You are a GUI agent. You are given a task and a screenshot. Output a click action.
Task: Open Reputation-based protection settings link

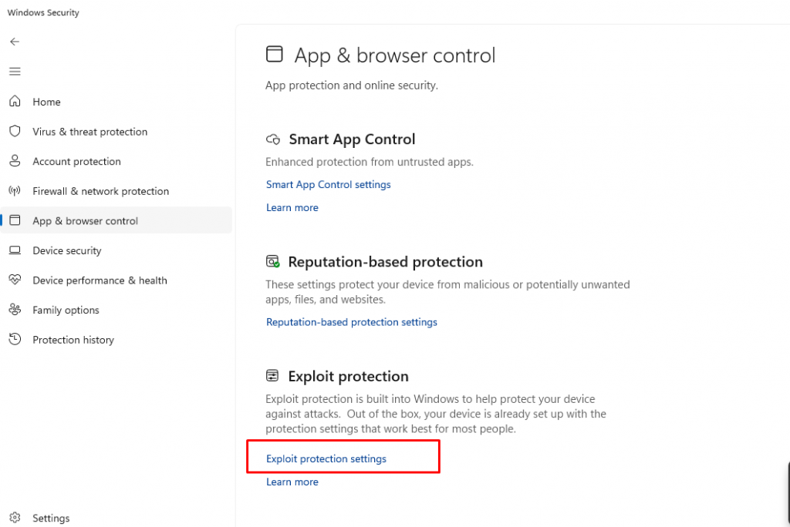pos(352,322)
